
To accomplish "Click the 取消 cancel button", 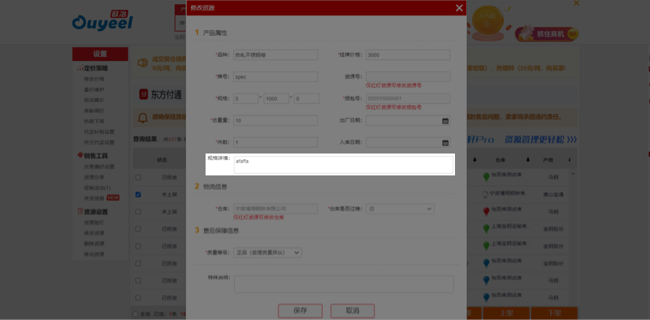I will click(x=353, y=310).
